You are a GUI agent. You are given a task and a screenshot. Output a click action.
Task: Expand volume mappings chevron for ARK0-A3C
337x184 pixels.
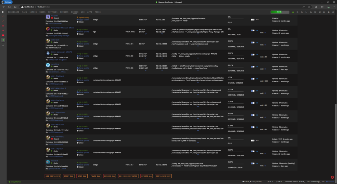(x=198, y=46)
